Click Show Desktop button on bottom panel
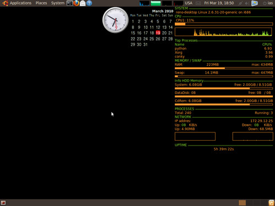 [x=3, y=203]
